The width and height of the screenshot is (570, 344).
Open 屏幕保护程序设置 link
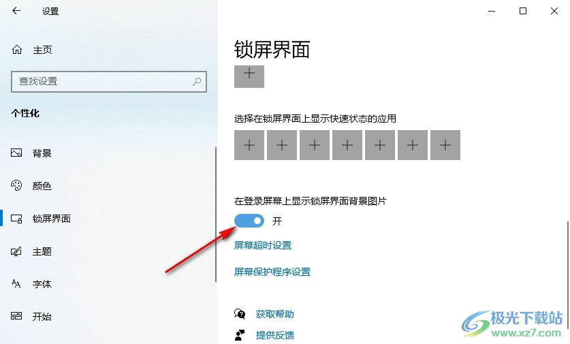(x=272, y=272)
